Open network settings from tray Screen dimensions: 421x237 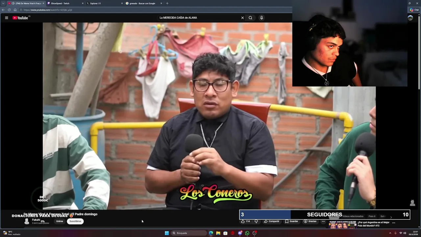click(401, 233)
